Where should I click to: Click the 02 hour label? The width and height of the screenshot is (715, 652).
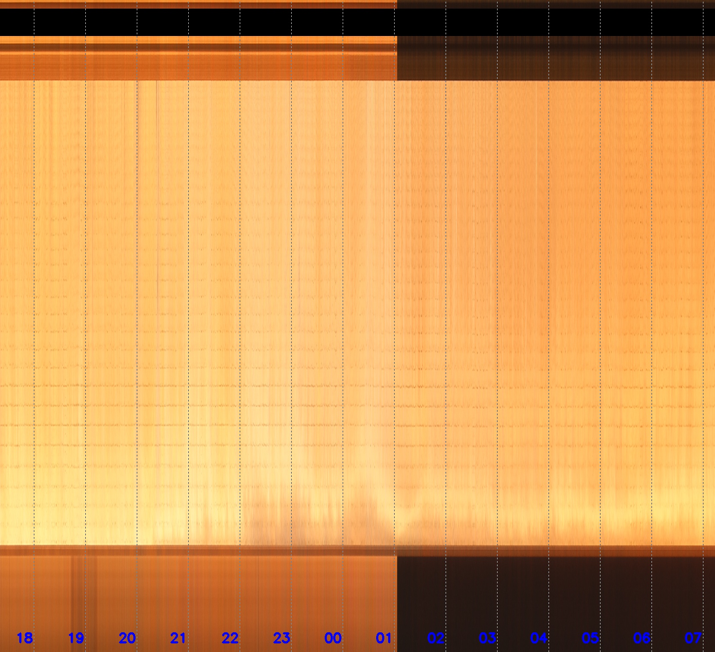click(436, 638)
